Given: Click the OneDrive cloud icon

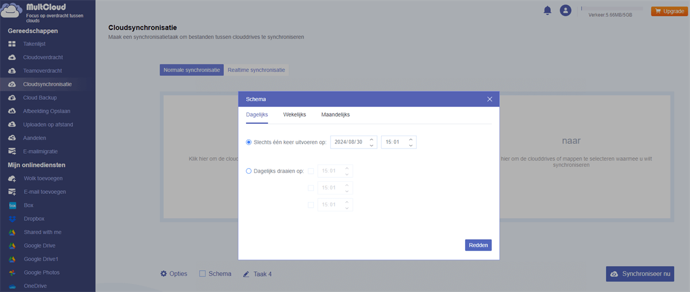Looking at the screenshot, I should tap(12, 286).
